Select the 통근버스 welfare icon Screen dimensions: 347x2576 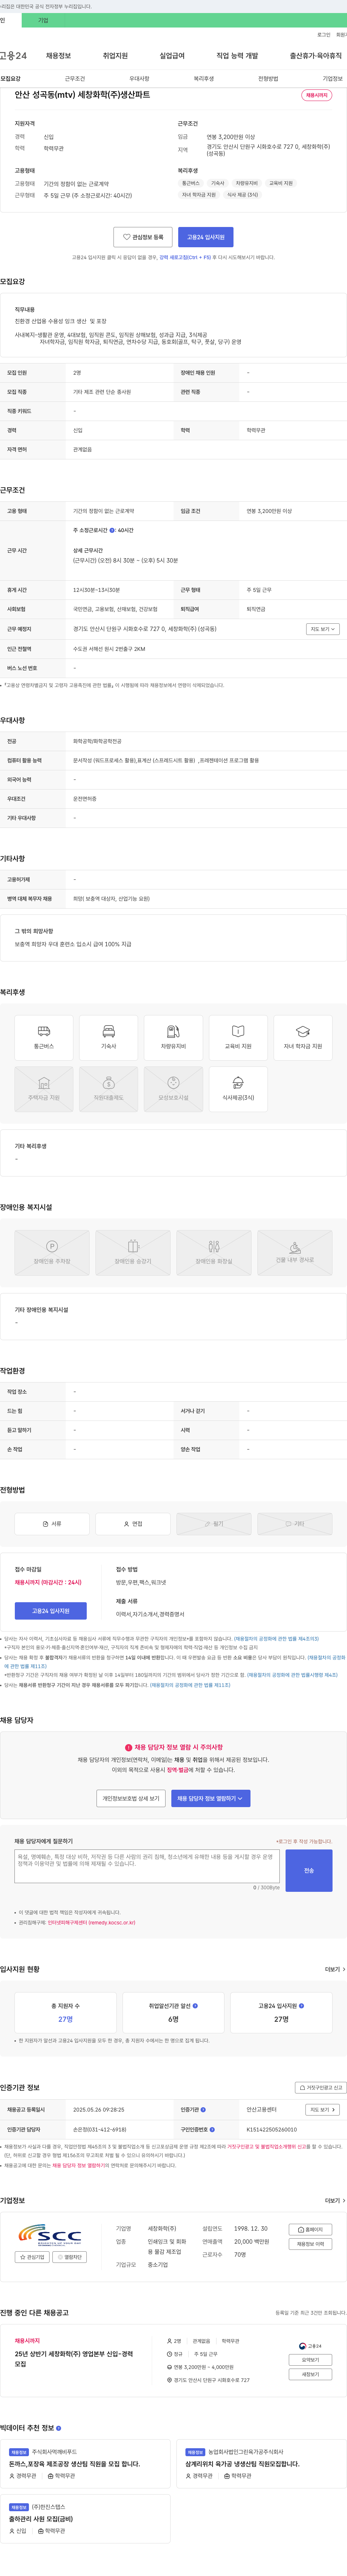click(x=44, y=1037)
